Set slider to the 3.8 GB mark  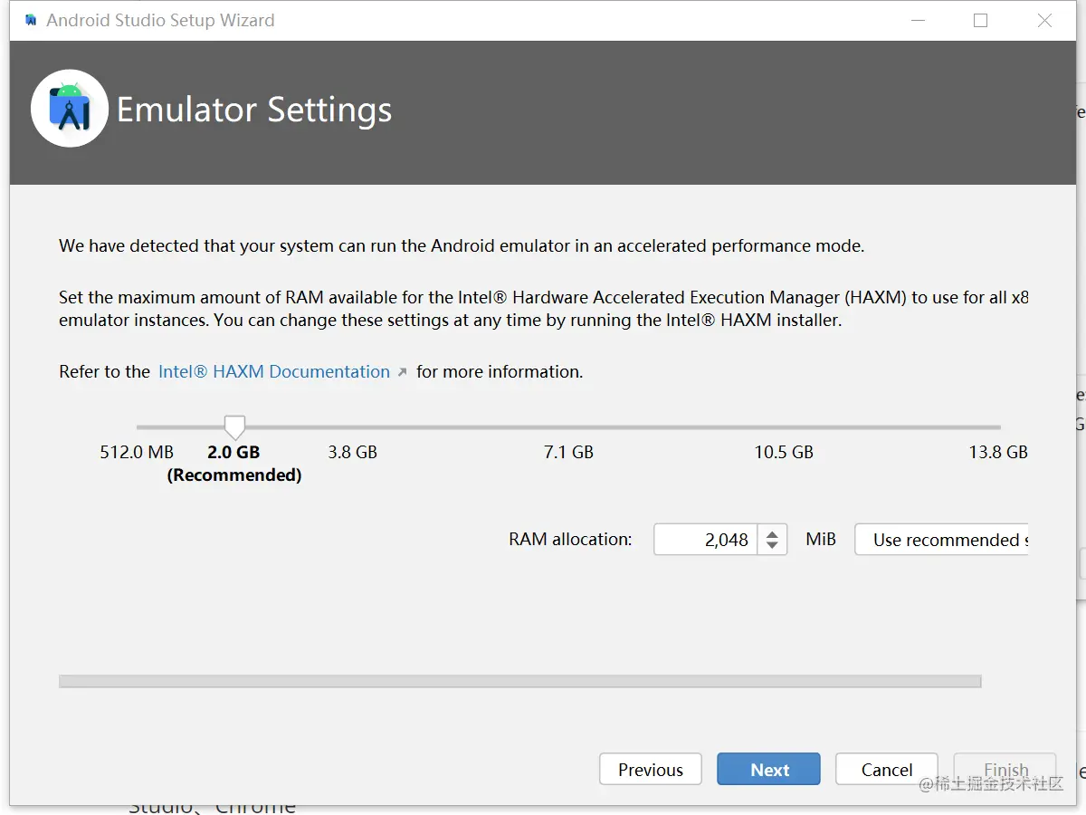(x=352, y=452)
